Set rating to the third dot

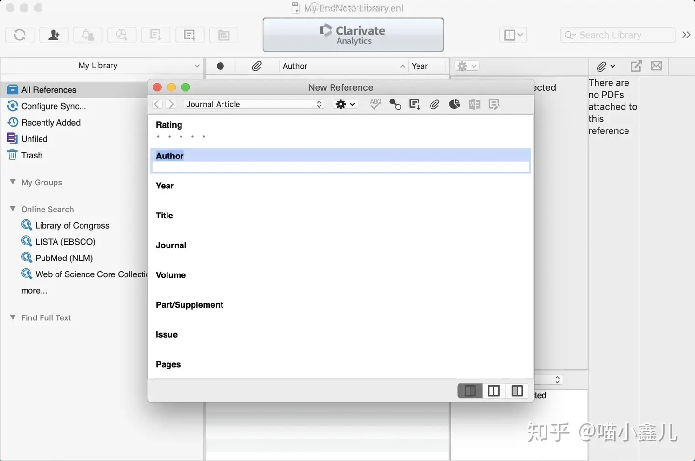(181, 137)
